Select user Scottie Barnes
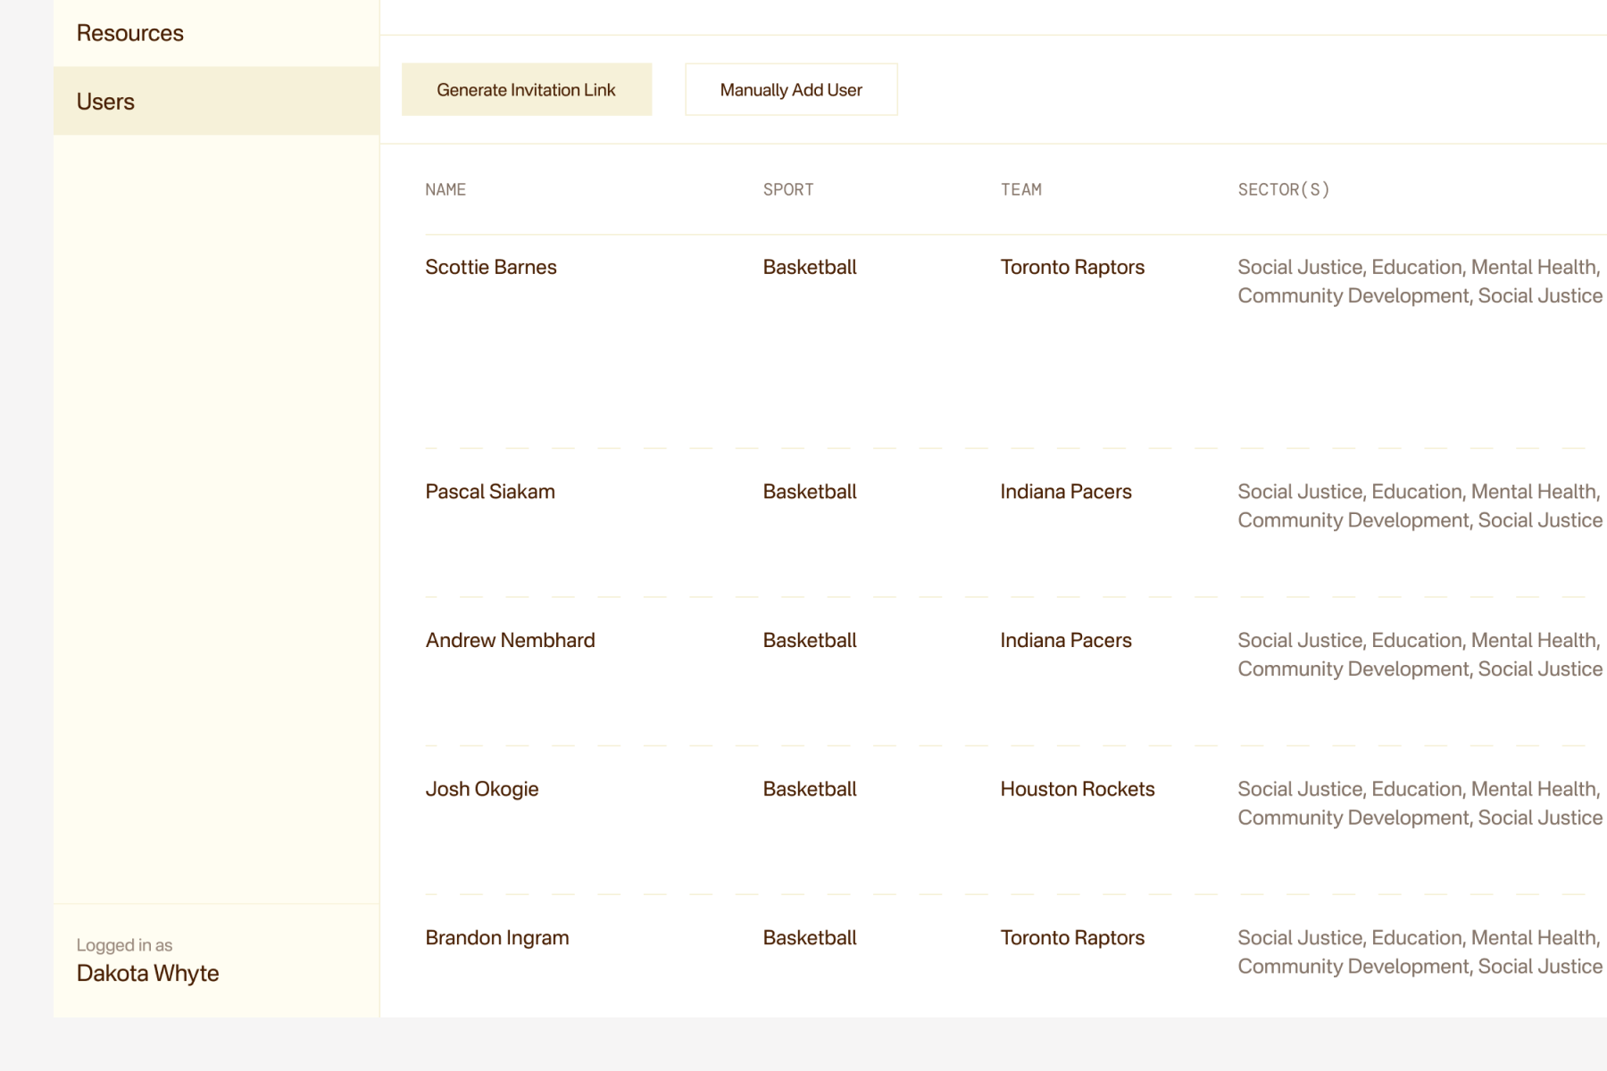The width and height of the screenshot is (1607, 1071). click(x=490, y=267)
